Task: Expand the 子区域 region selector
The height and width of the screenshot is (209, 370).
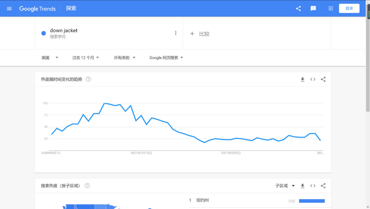Action: 285,186
